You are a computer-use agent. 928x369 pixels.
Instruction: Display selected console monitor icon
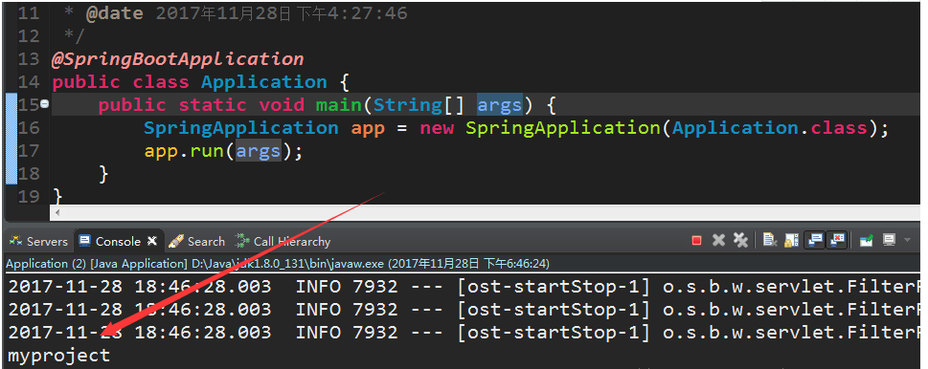point(889,240)
